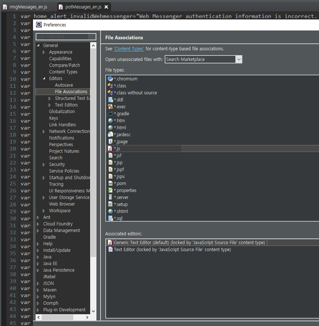This screenshot has width=319, height=326.
Task: Select the Gradle preference page
Action: coord(49,237)
